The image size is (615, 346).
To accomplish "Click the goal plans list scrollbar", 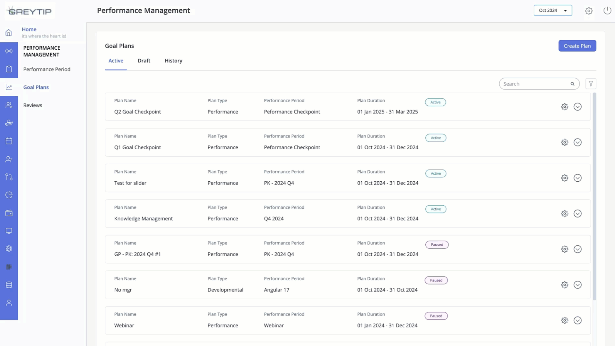I will coord(594,196).
